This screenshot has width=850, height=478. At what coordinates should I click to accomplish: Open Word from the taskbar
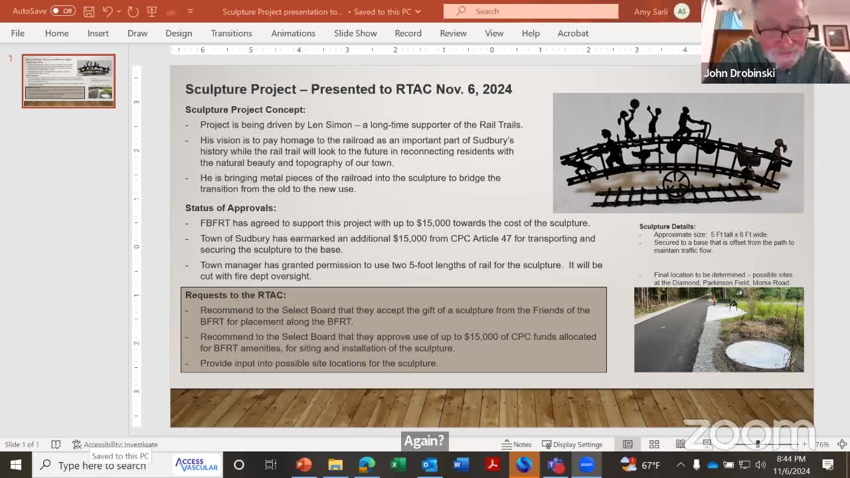pos(461,465)
